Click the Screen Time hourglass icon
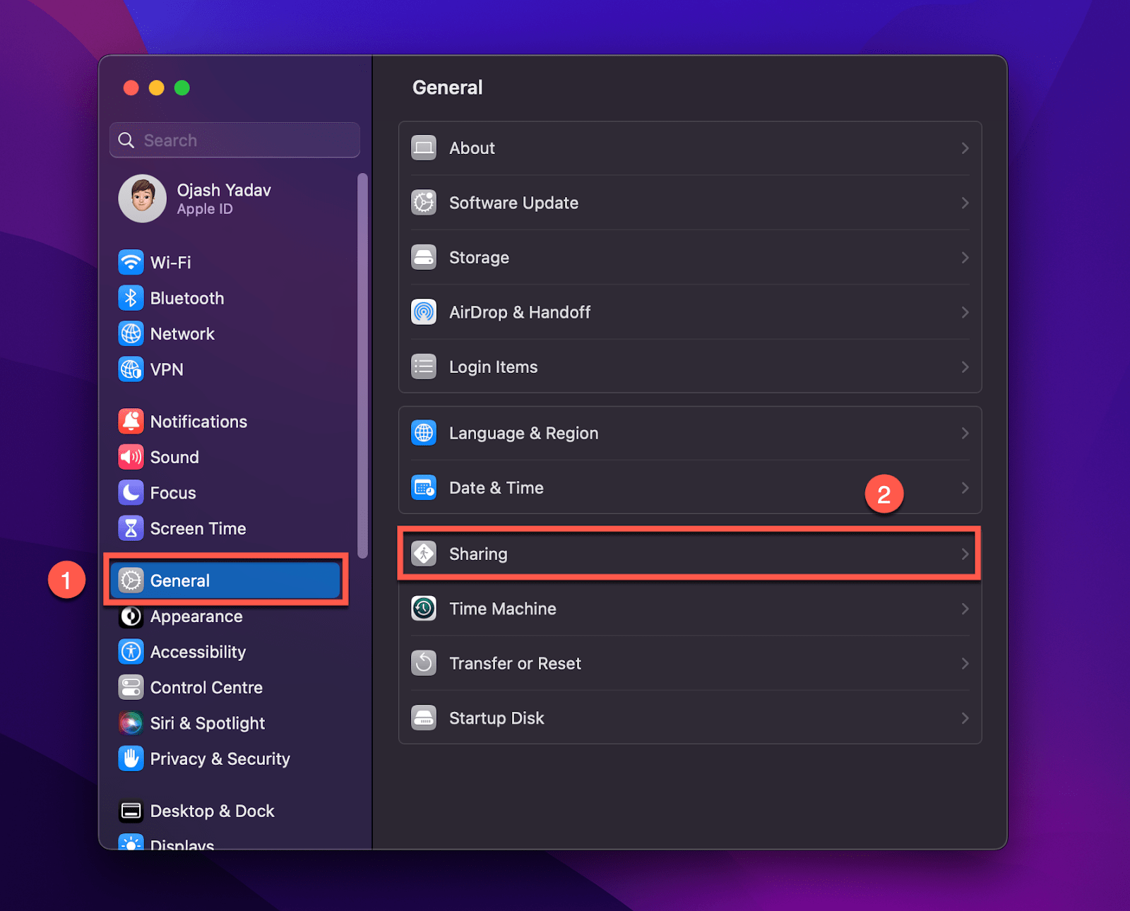This screenshot has width=1130, height=911. [x=131, y=528]
